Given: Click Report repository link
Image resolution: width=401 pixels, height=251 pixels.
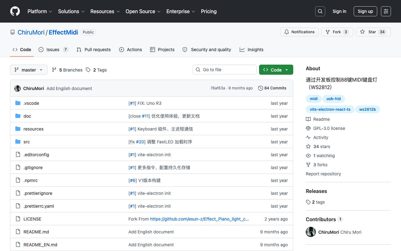Looking at the screenshot, I should click(323, 174).
